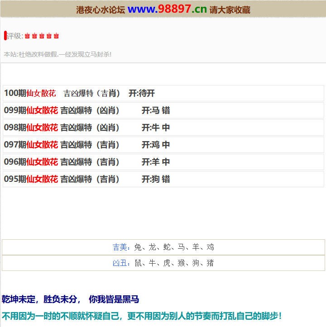Click the second crown rating icon
The height and width of the screenshot is (327, 326).
point(34,36)
